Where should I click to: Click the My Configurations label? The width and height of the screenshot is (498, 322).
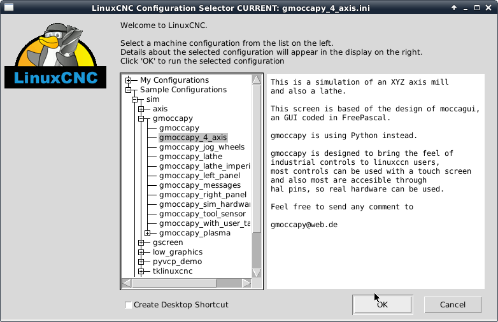(x=174, y=80)
